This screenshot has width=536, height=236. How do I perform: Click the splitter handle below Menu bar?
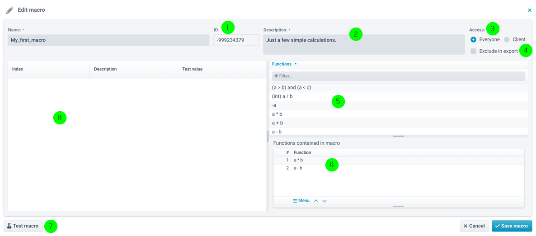coord(399,206)
